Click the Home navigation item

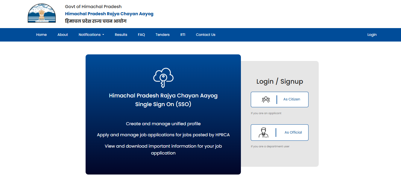point(41,35)
